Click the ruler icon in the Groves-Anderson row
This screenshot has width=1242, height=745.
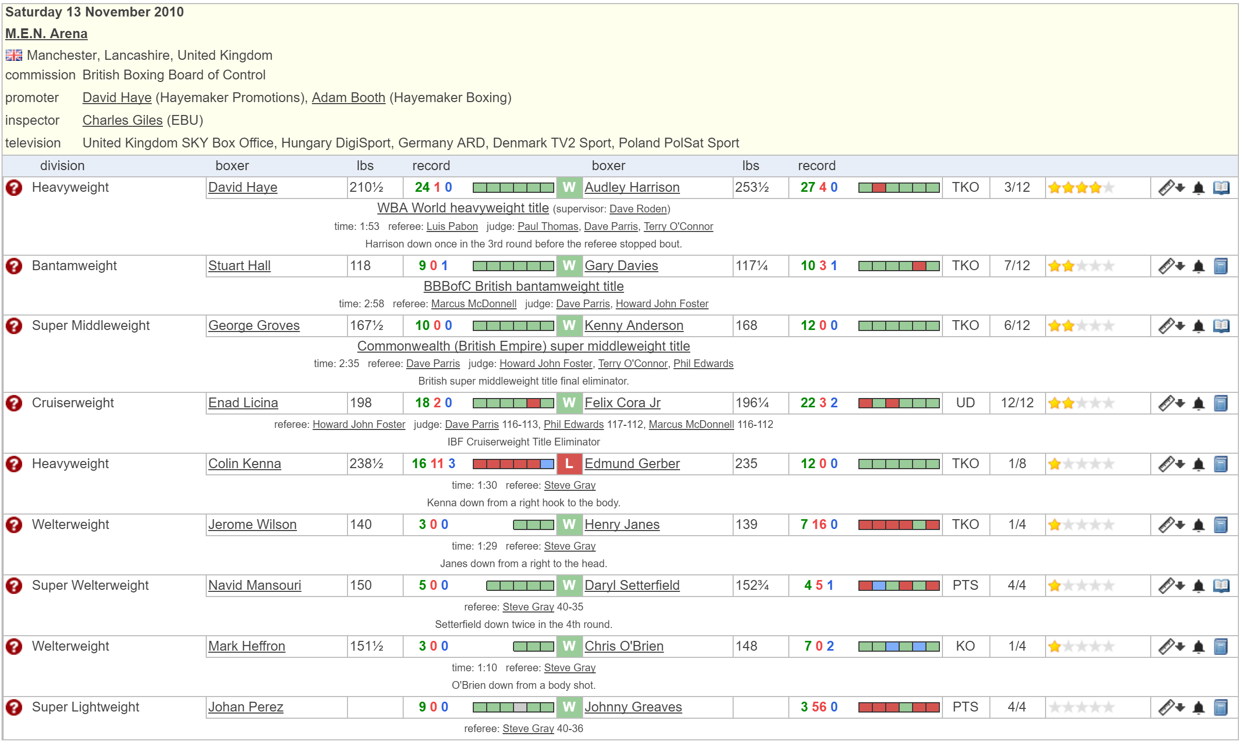1166,326
